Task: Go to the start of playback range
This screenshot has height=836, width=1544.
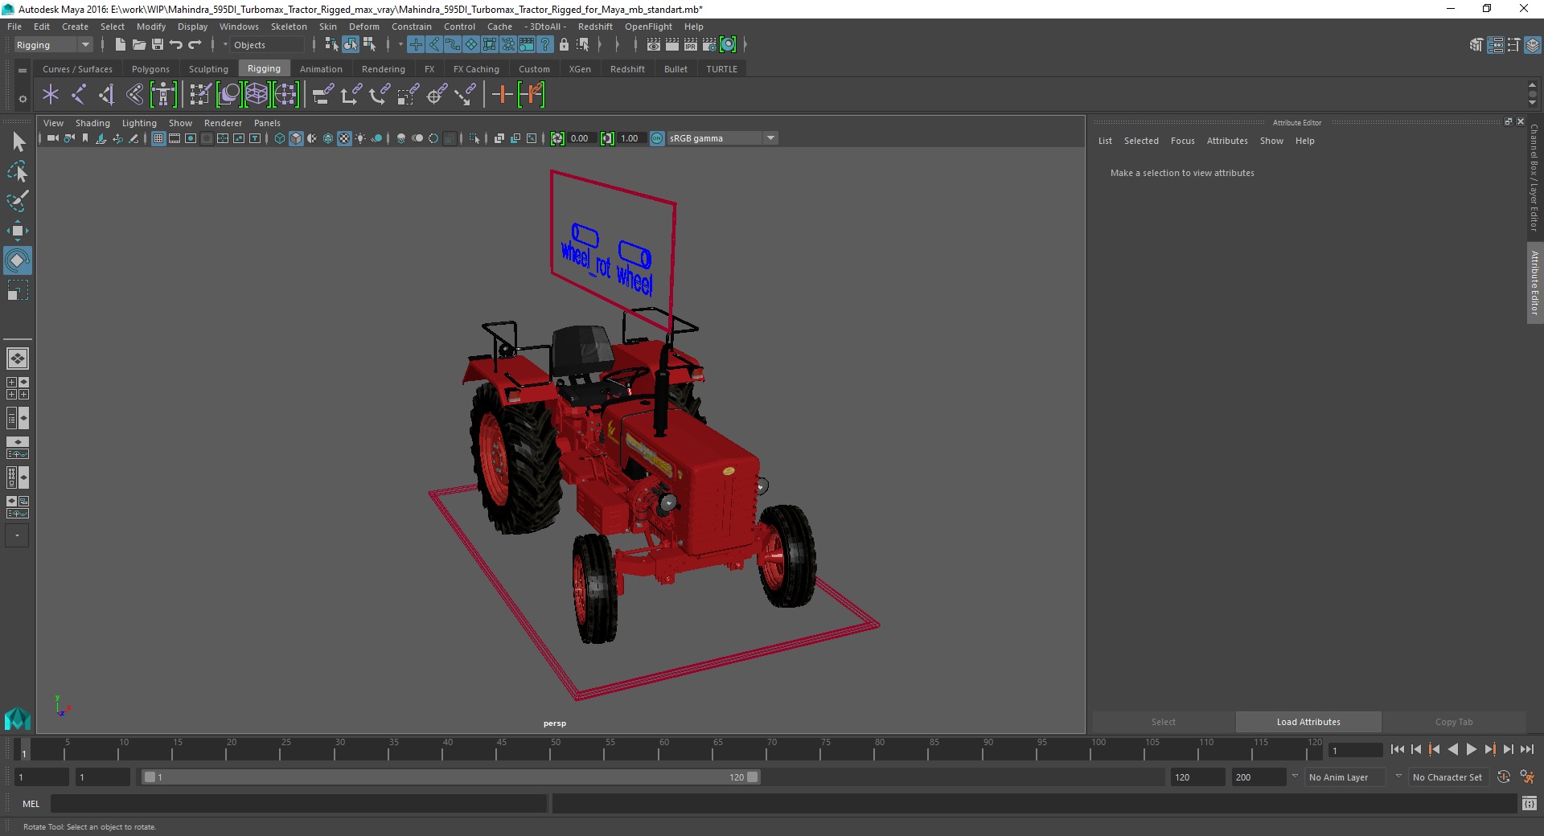Action: [1397, 749]
